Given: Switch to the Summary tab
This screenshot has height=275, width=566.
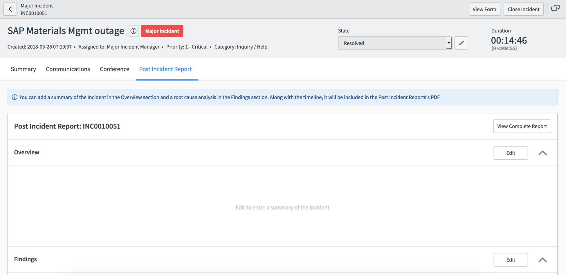Looking at the screenshot, I should [x=24, y=69].
